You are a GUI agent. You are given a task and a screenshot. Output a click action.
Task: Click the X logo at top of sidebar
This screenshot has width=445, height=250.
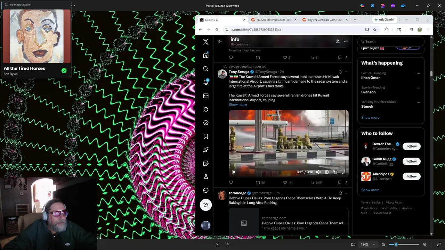206,42
